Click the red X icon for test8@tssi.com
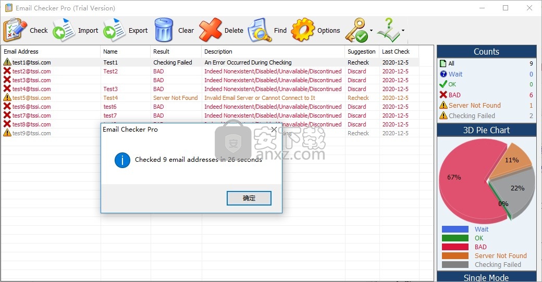 (x=7, y=124)
